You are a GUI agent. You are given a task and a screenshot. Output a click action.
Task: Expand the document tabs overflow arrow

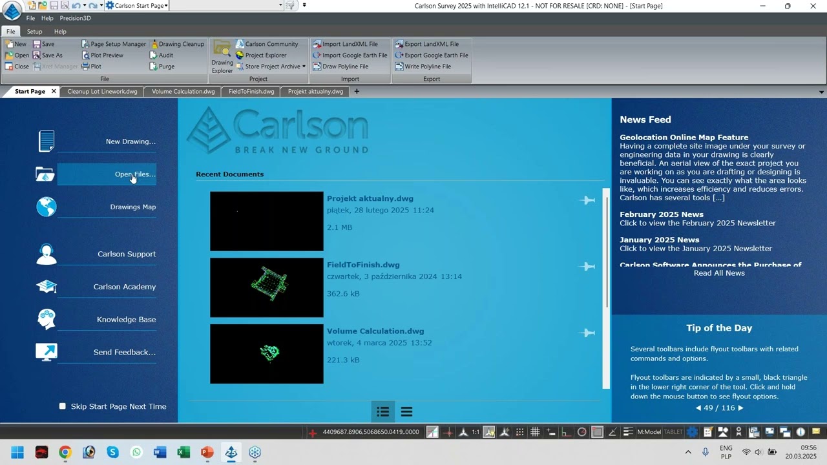pos(821,92)
